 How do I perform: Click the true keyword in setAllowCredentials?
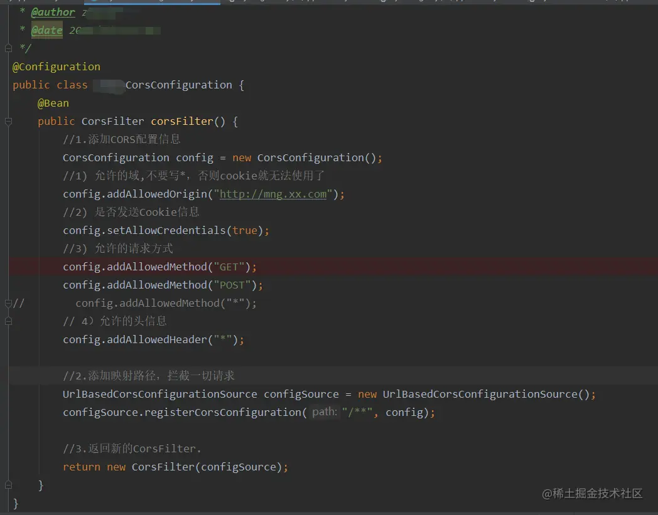pos(245,231)
